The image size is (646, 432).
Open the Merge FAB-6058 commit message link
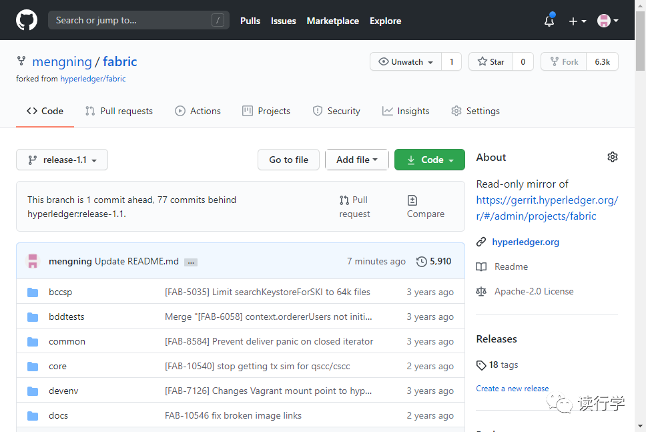[x=268, y=316]
